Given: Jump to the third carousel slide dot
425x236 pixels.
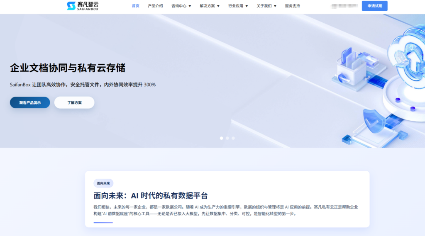Looking at the screenshot, I should point(233,138).
